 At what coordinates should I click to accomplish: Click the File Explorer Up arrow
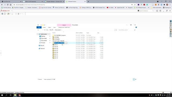(45, 30)
